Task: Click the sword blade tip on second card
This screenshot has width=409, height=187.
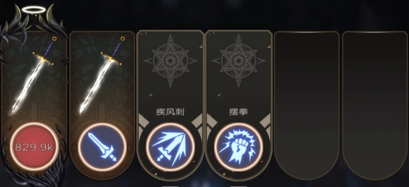Action: point(82,110)
